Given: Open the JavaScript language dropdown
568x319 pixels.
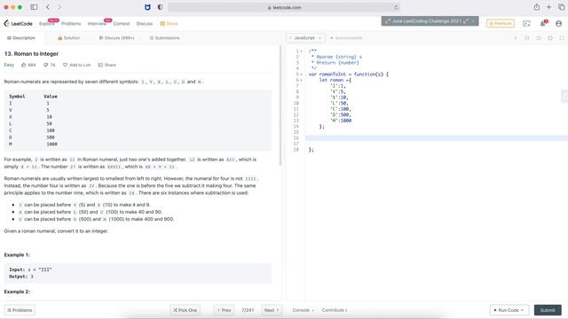Looking at the screenshot, I should (305, 38).
